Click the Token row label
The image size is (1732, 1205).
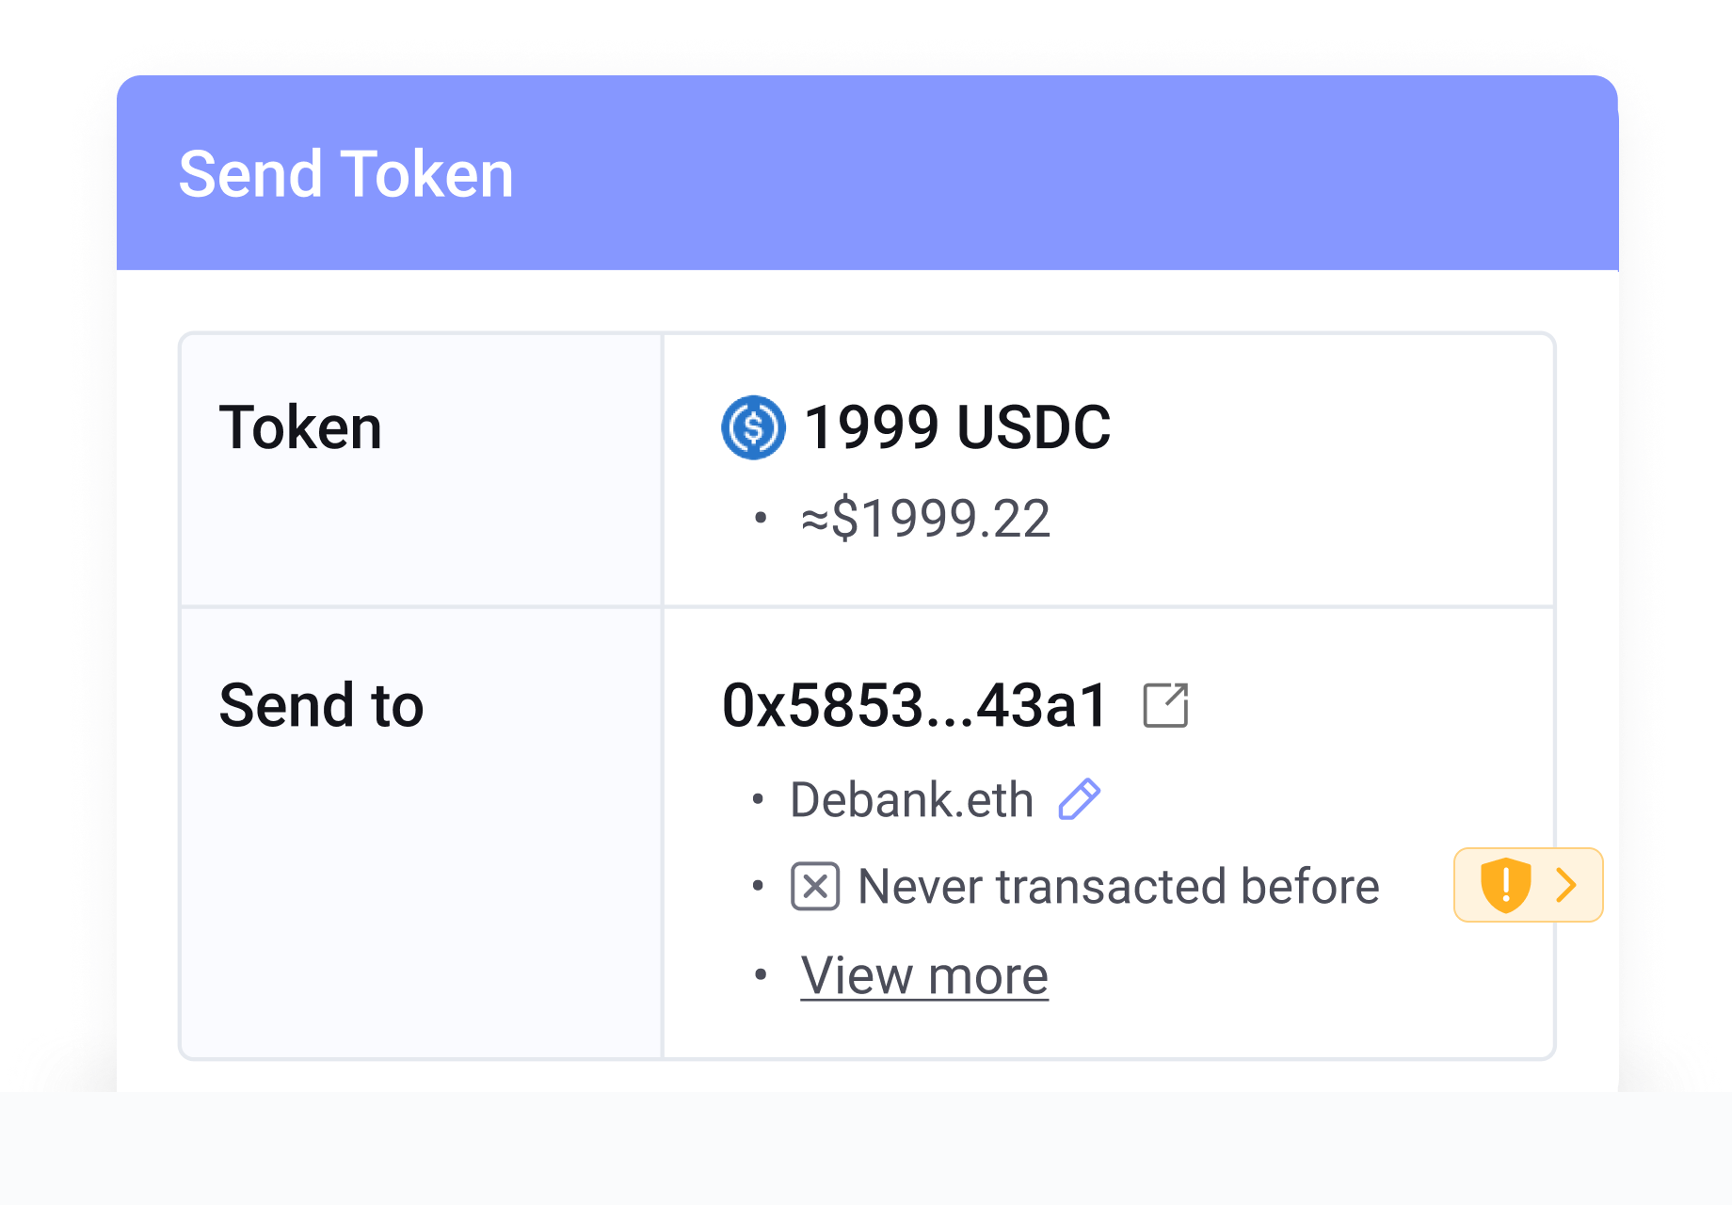(x=301, y=426)
